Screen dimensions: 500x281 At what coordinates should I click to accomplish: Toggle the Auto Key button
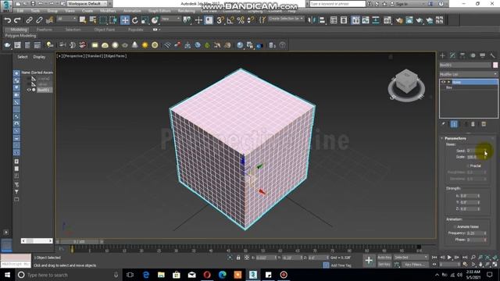tap(384, 258)
